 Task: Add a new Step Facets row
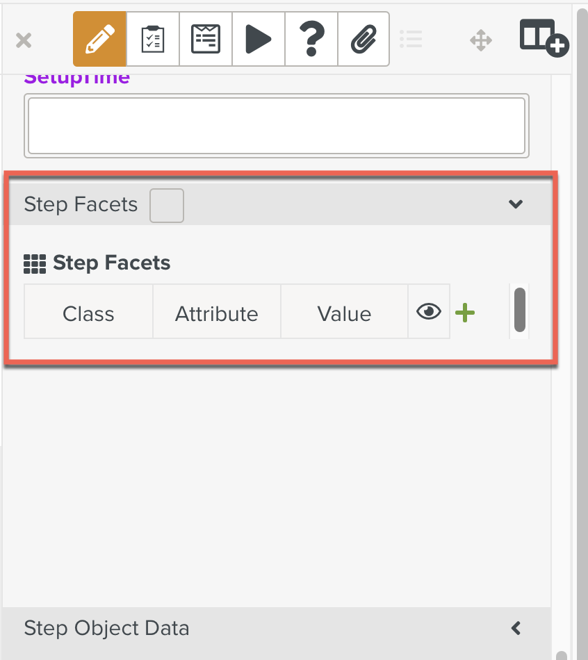click(465, 313)
